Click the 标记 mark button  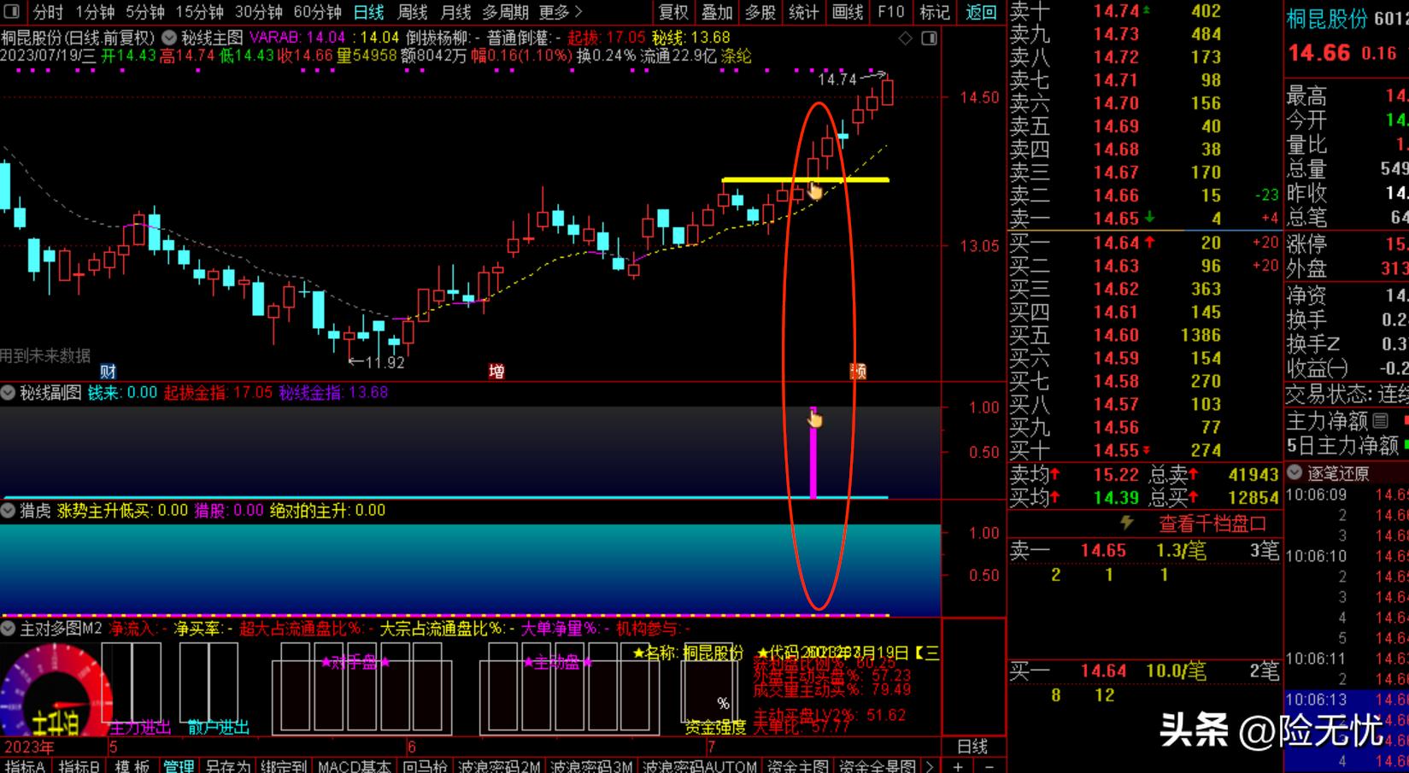(x=935, y=12)
